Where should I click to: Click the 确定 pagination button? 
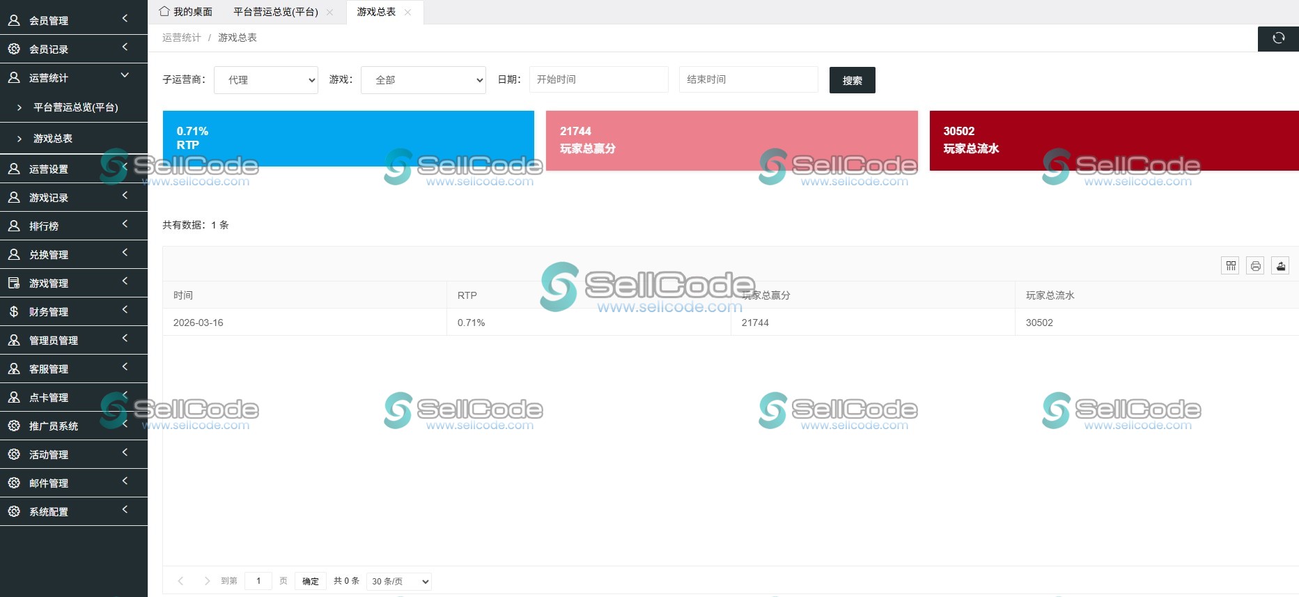311,581
